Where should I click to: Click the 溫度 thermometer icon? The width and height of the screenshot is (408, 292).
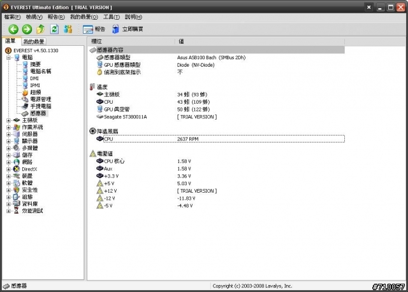92,87
